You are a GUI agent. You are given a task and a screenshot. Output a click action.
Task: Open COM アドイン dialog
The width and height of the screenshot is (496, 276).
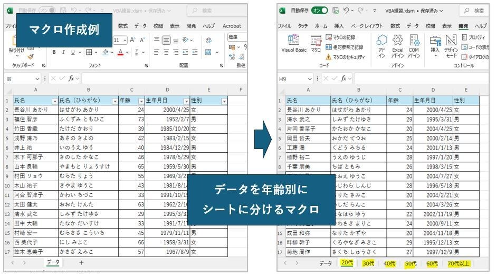414,46
